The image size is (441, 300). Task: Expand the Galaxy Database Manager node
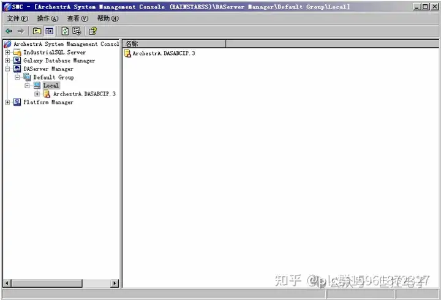point(7,61)
